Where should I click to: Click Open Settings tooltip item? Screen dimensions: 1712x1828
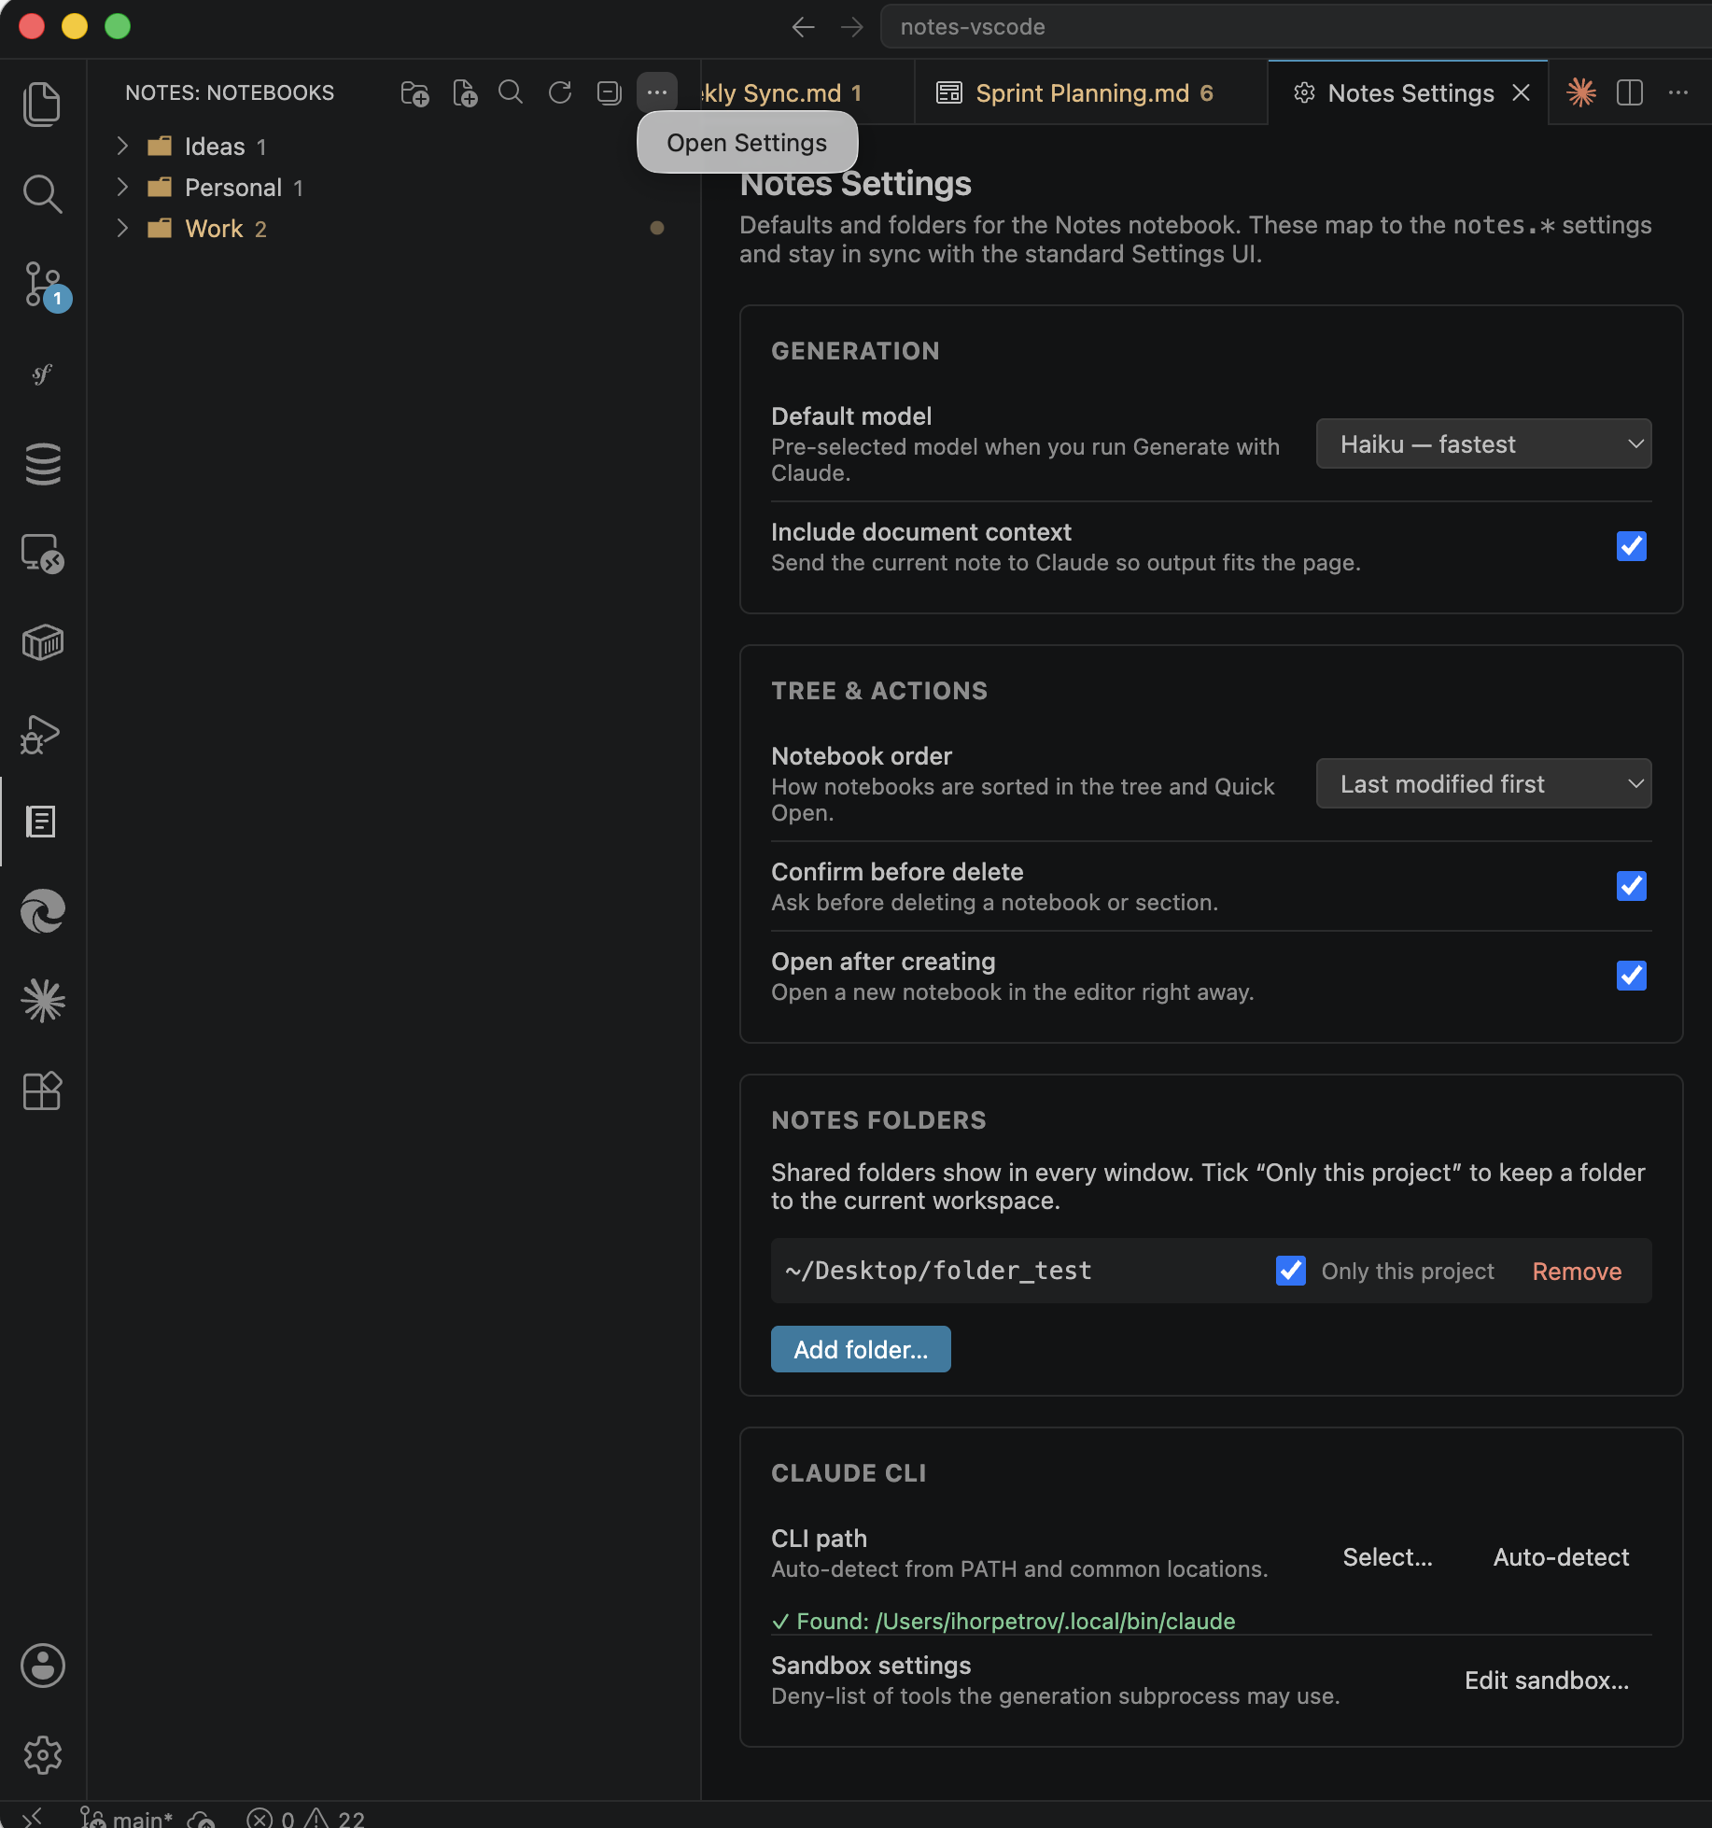(x=747, y=143)
